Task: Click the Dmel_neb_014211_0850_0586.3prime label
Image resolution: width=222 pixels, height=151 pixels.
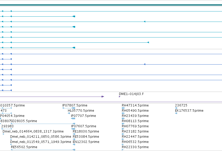Action: (x=40, y=137)
